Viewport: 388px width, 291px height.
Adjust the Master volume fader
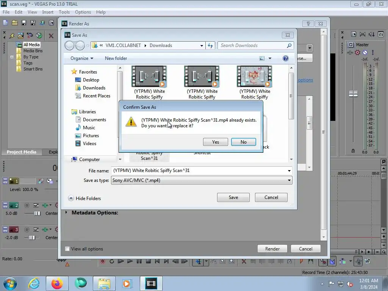coord(353,94)
